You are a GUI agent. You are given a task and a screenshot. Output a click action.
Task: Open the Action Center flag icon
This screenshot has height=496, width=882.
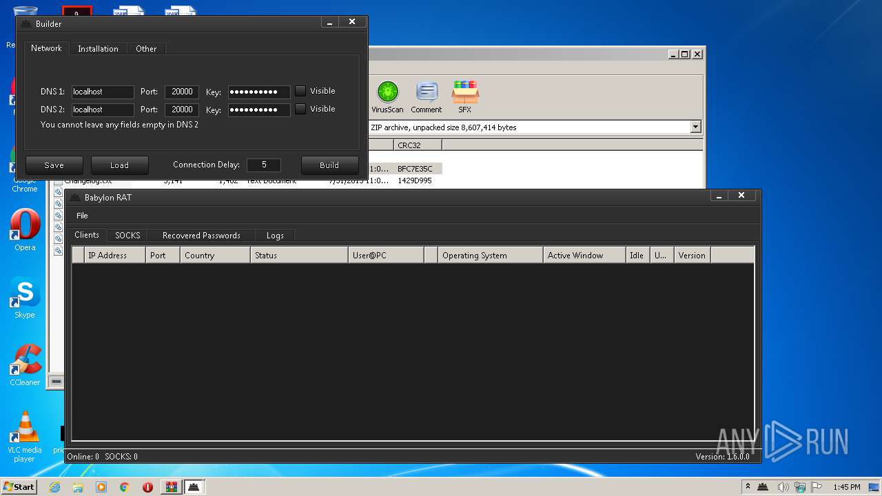point(817,487)
